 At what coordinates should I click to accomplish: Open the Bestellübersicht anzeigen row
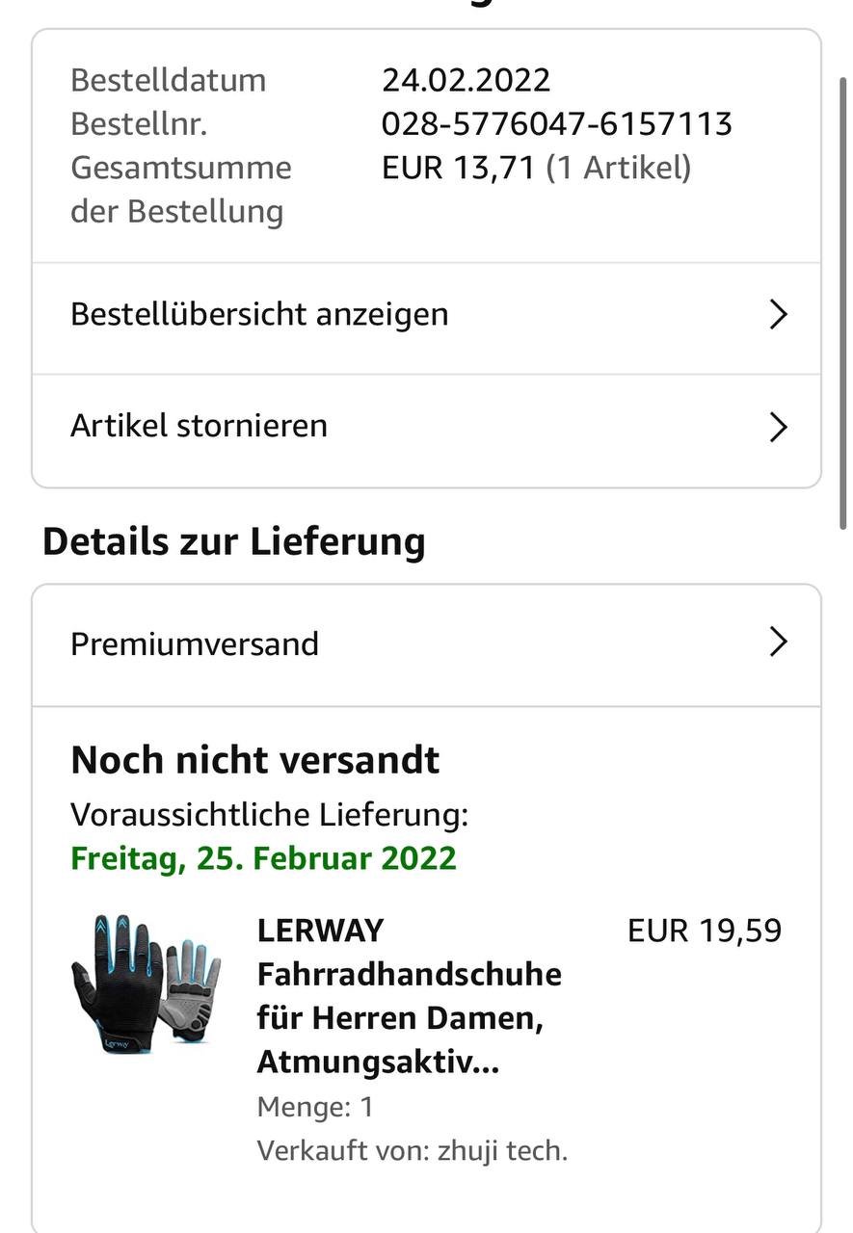point(259,315)
